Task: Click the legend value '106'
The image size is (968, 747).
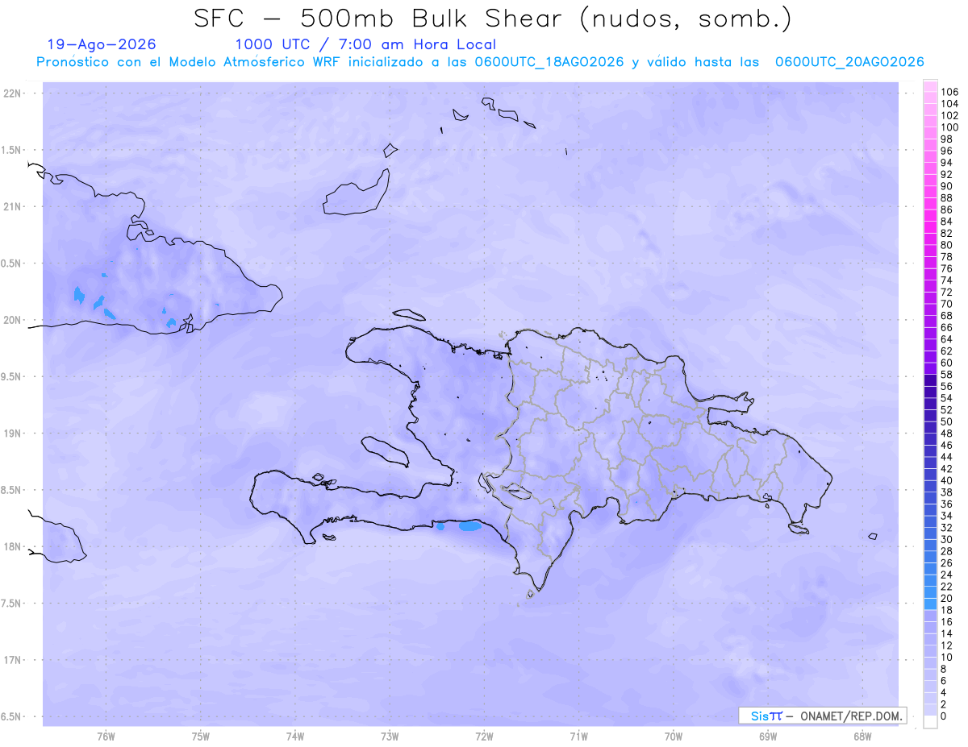Action: coord(949,92)
